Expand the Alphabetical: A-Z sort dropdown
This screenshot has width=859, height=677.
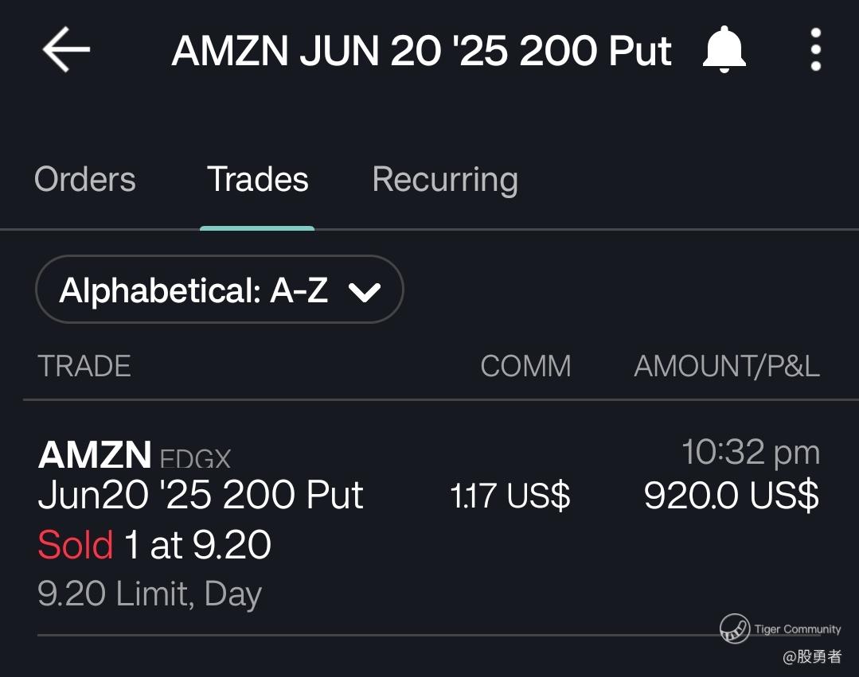220,290
